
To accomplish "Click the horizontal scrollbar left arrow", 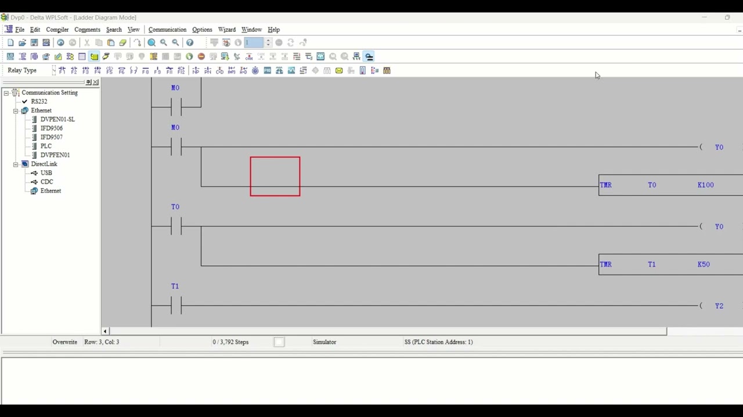I will coord(105,332).
